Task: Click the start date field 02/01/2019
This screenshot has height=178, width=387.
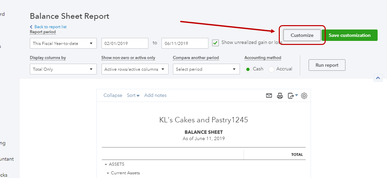Action: tap(125, 43)
